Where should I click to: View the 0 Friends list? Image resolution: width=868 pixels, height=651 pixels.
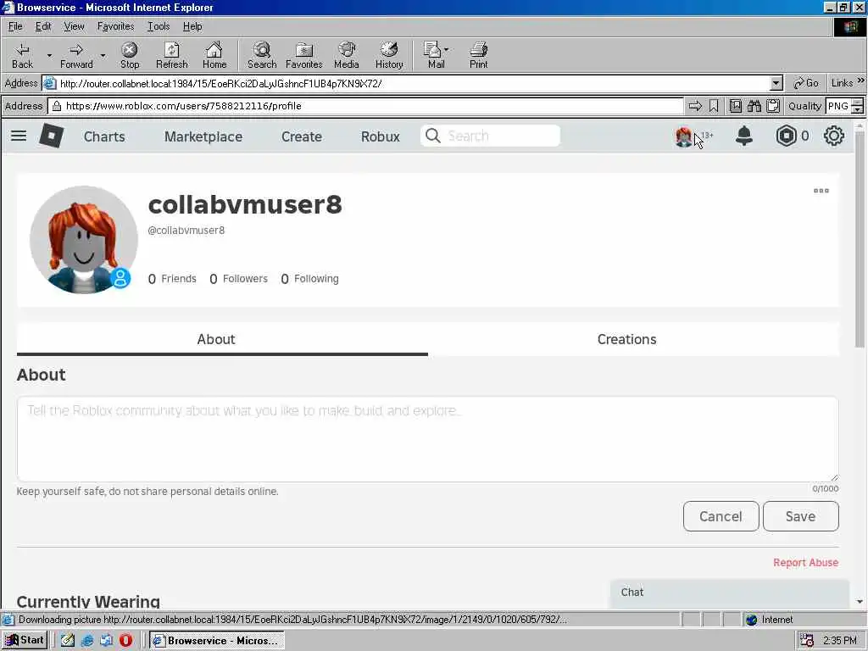click(172, 278)
